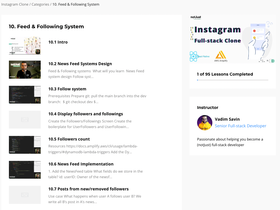Open 10.2 News Feed Systems Design thumbnail
This screenshot has width=280, height=210.
25,69
